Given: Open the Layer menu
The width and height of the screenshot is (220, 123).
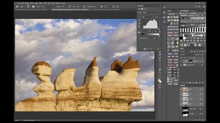Looking at the screenshot, I should point(32,3).
